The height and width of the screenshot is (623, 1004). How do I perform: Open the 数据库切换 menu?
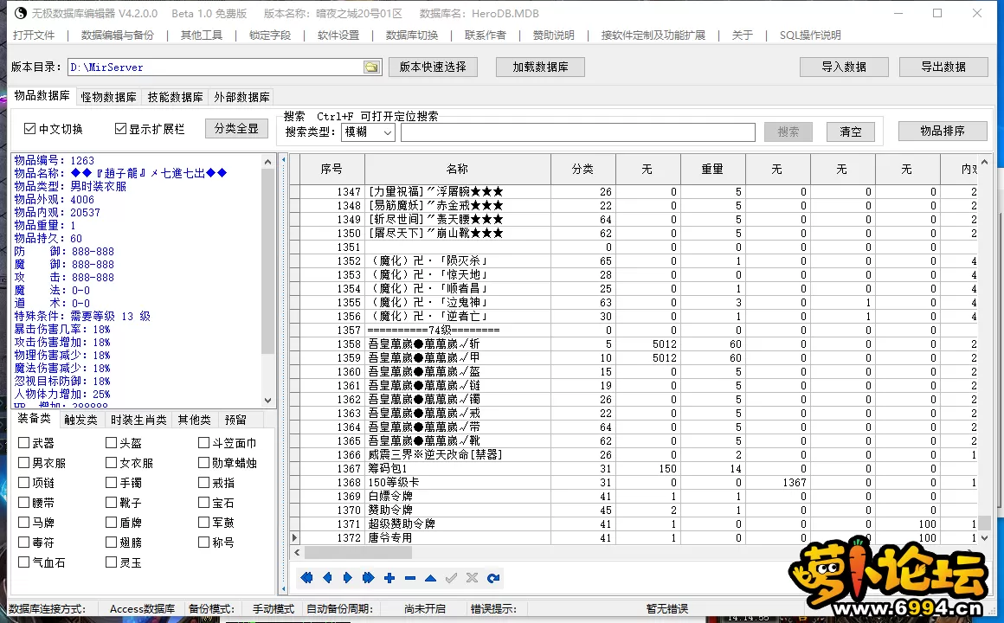[412, 35]
